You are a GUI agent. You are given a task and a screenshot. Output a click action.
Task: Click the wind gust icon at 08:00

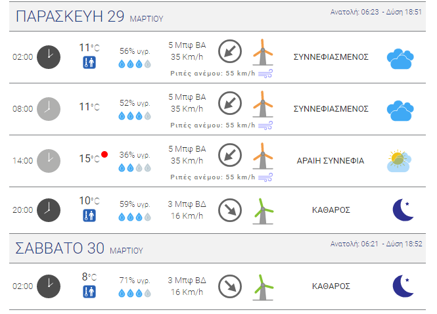pyautogui.click(x=265, y=125)
